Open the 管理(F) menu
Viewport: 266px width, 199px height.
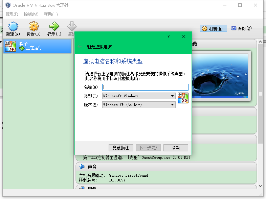click(x=12, y=14)
